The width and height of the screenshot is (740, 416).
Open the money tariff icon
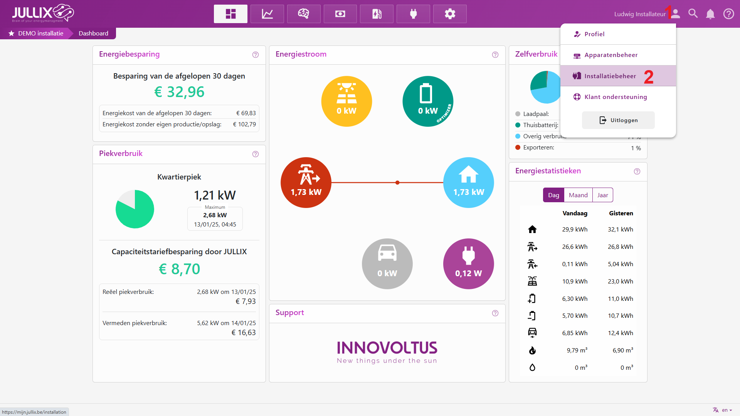pyautogui.click(x=340, y=14)
